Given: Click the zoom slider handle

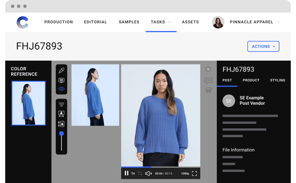Looking at the screenshot, I should [x=62, y=134].
